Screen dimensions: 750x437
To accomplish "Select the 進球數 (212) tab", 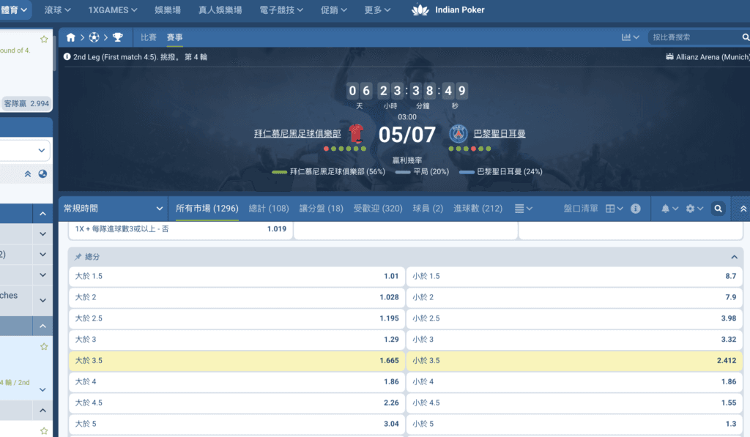I will [x=478, y=209].
